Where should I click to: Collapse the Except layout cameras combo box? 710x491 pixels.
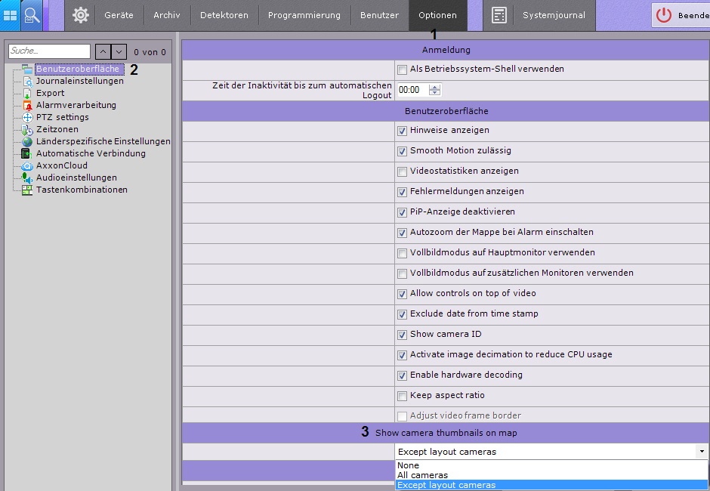702,452
